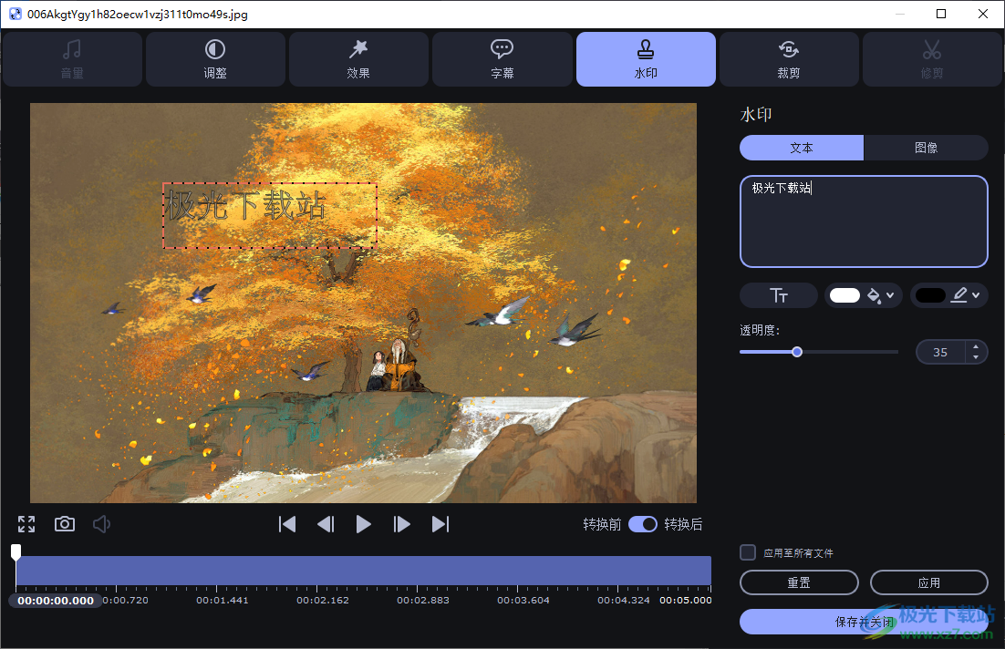Open the 修剪 trim tab
This screenshot has height=649, width=1005.
pyautogui.click(x=932, y=59)
